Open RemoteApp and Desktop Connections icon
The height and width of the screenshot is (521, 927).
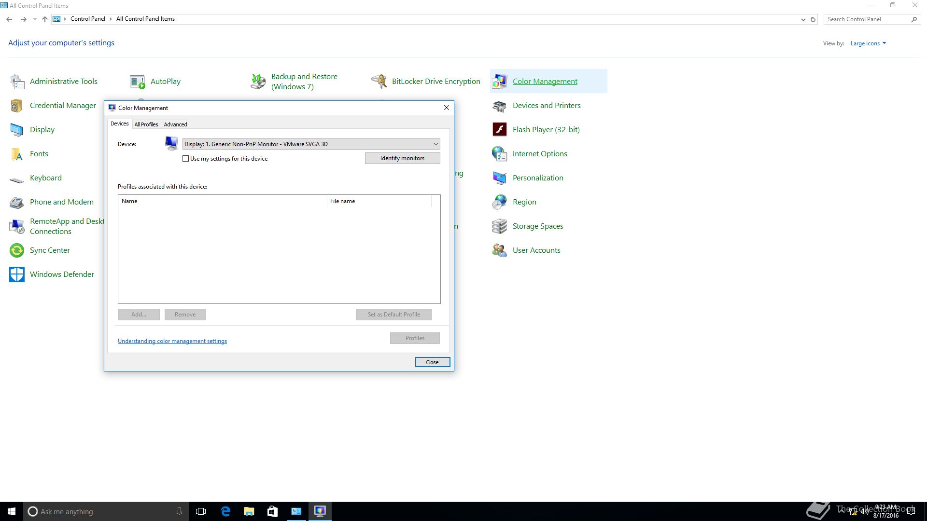(x=17, y=226)
